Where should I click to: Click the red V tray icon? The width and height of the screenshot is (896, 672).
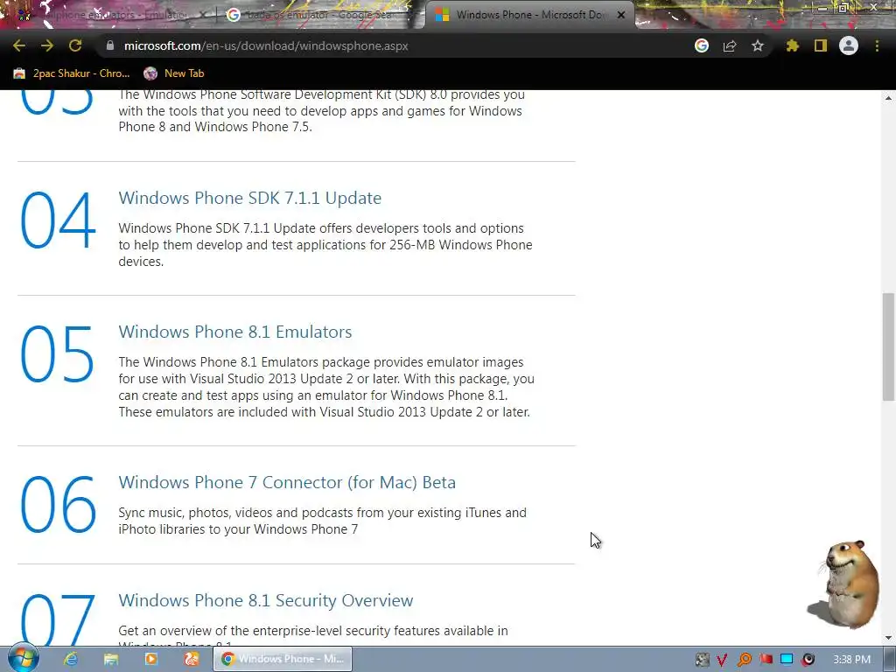point(722,660)
